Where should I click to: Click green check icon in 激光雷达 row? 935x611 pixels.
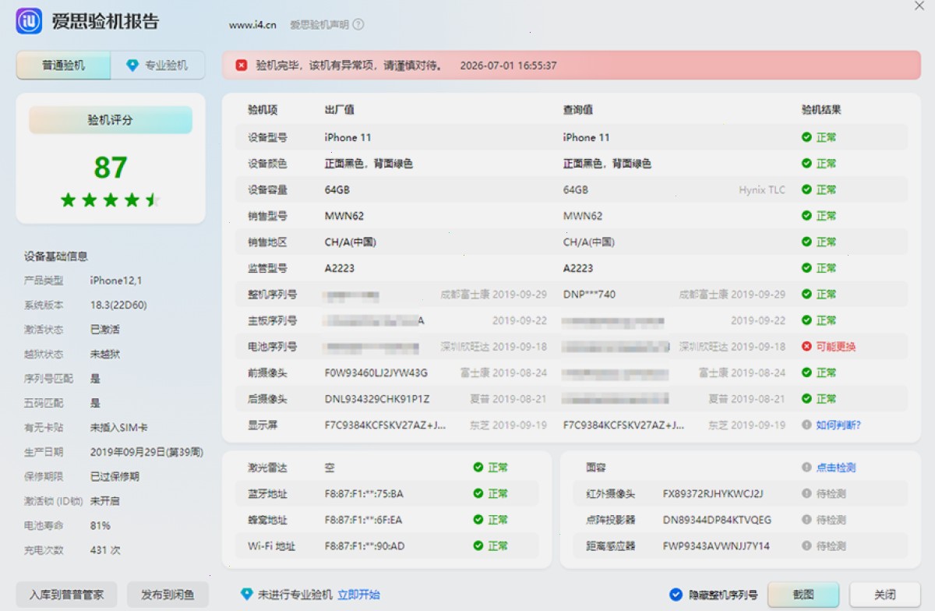tap(478, 468)
